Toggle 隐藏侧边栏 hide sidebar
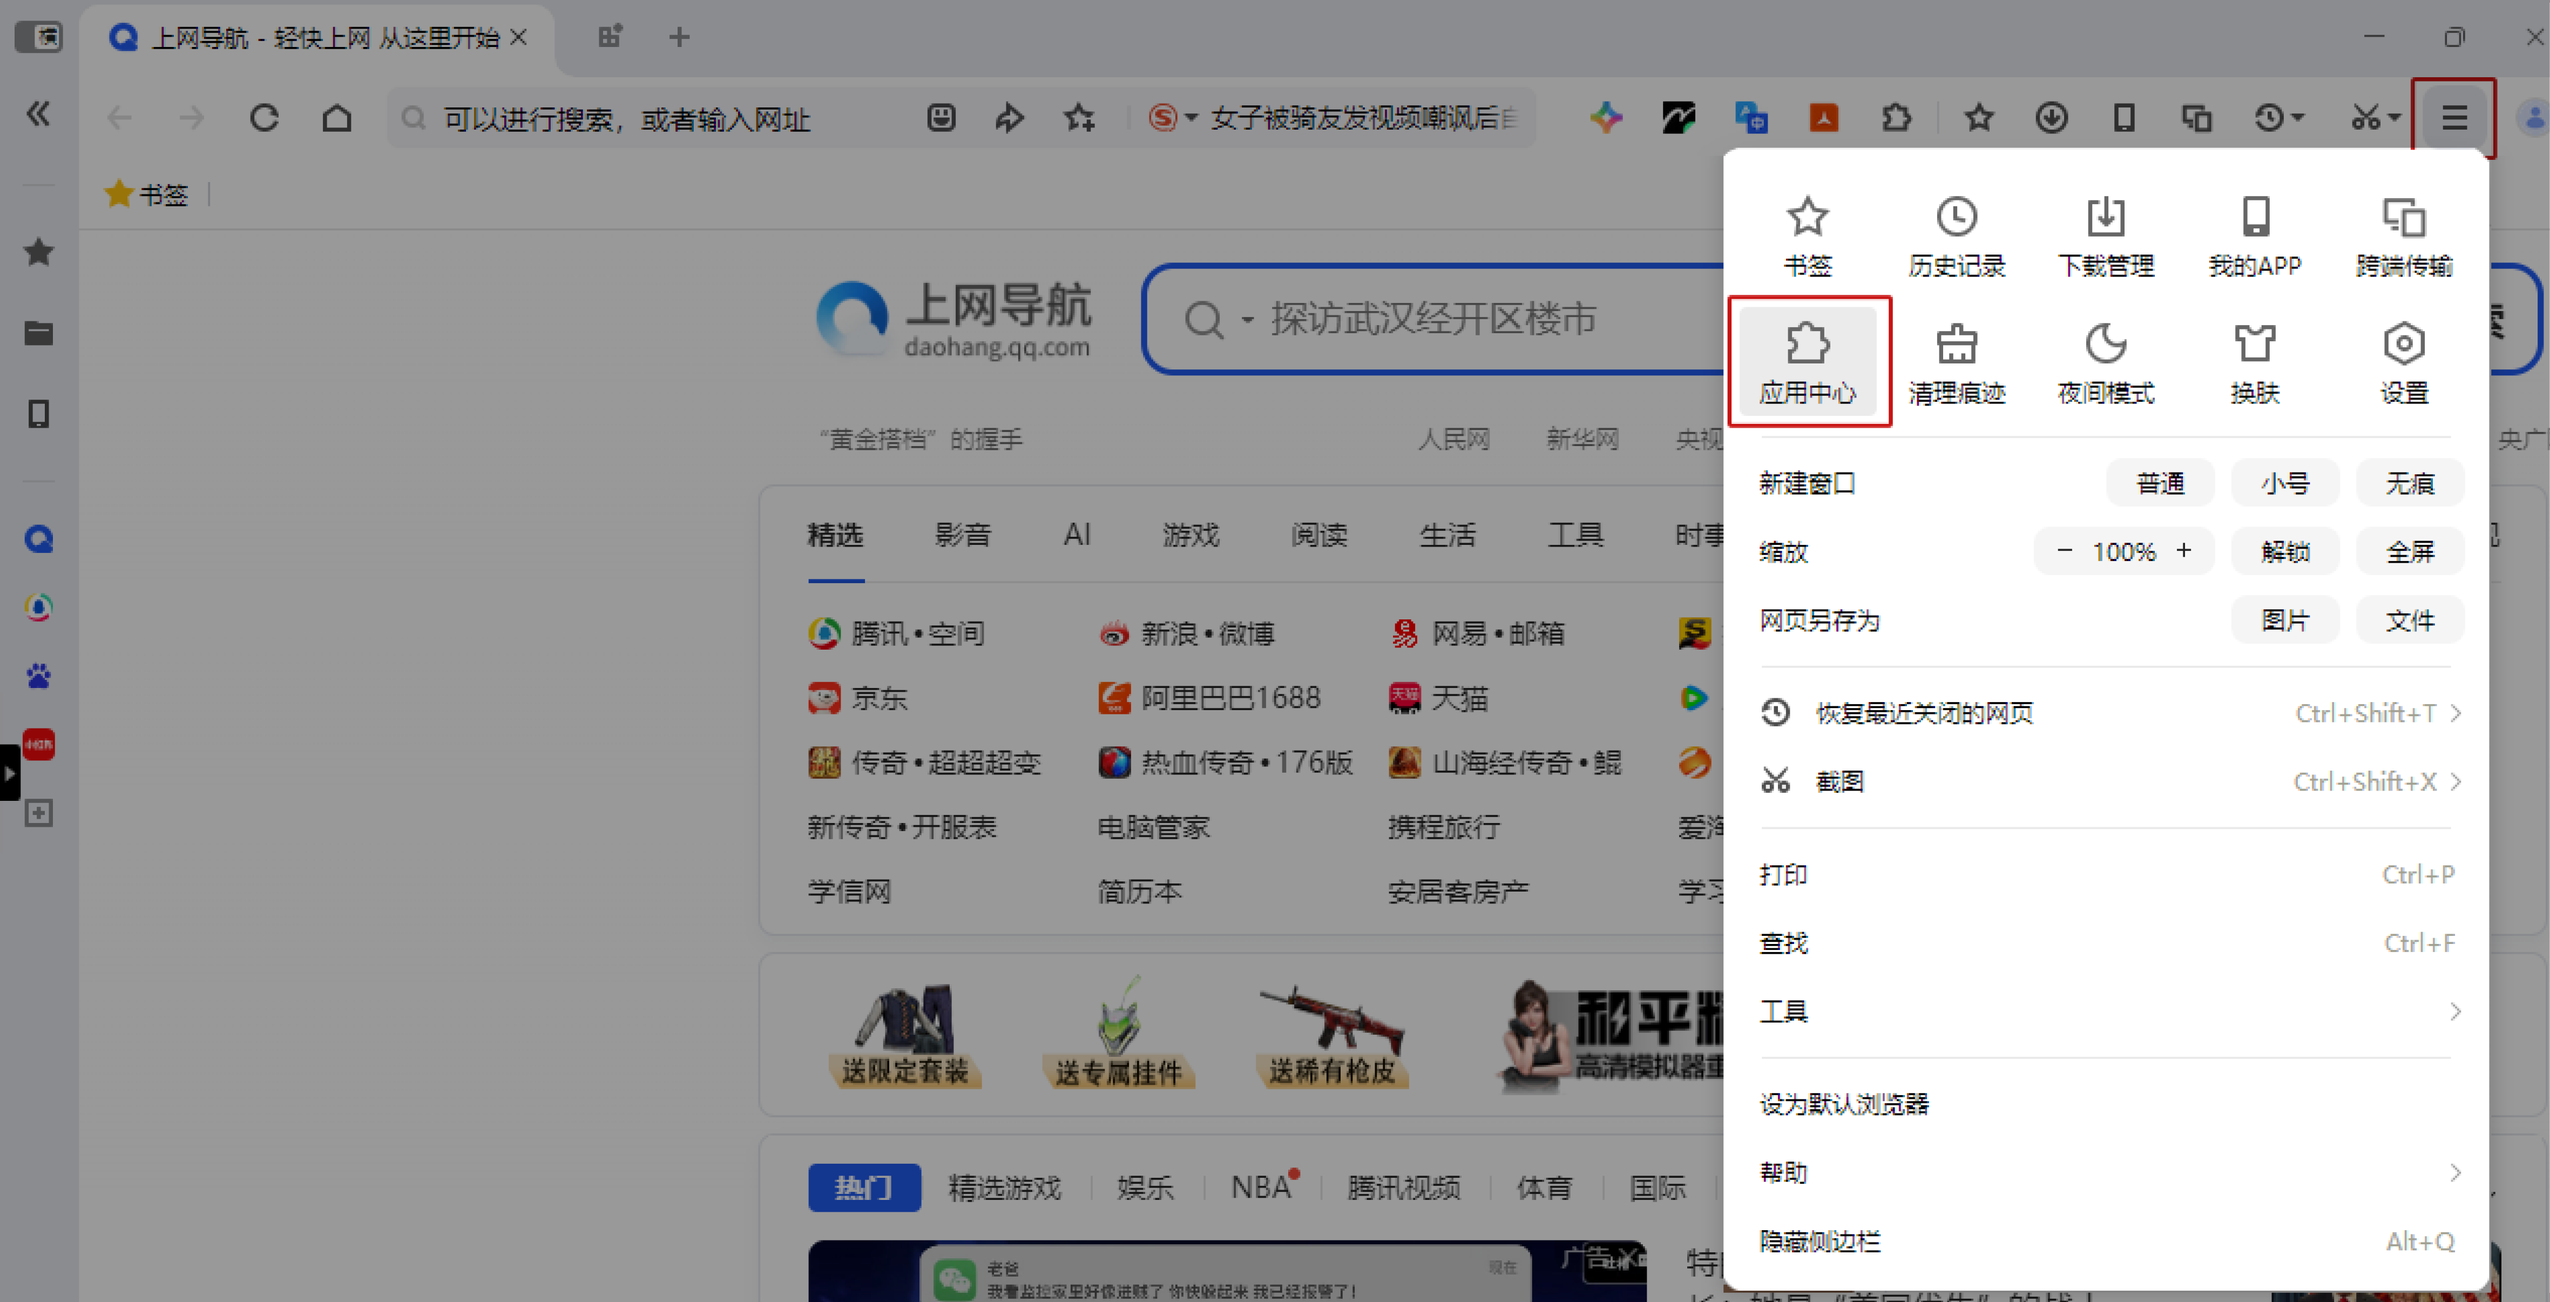The width and height of the screenshot is (2550, 1302). point(2106,1240)
